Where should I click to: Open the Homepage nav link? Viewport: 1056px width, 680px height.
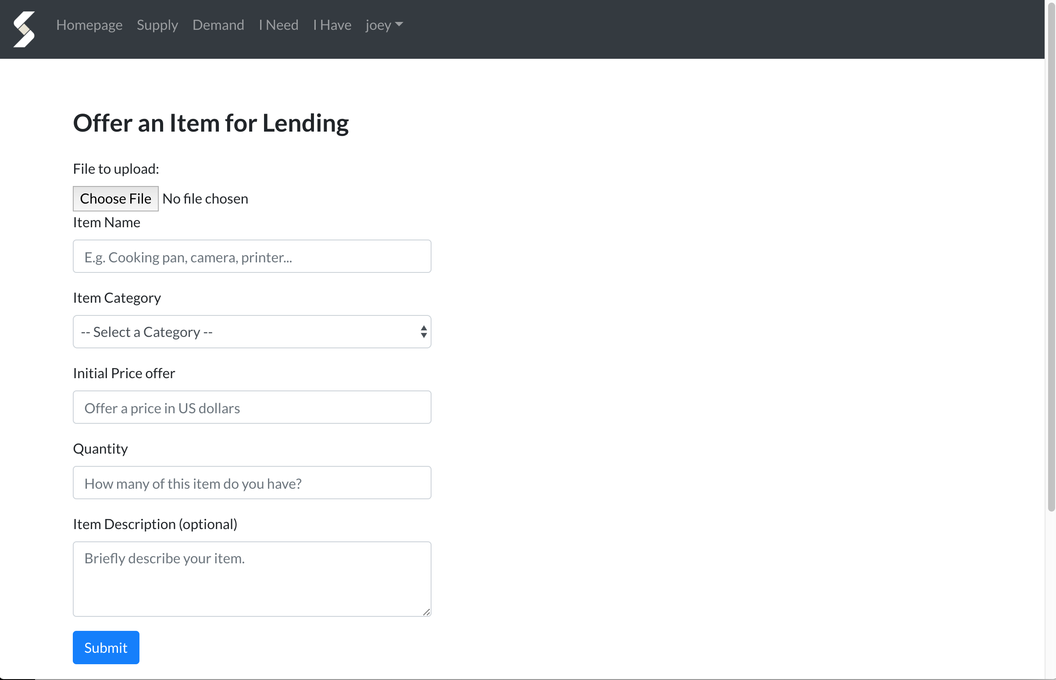[x=89, y=25]
